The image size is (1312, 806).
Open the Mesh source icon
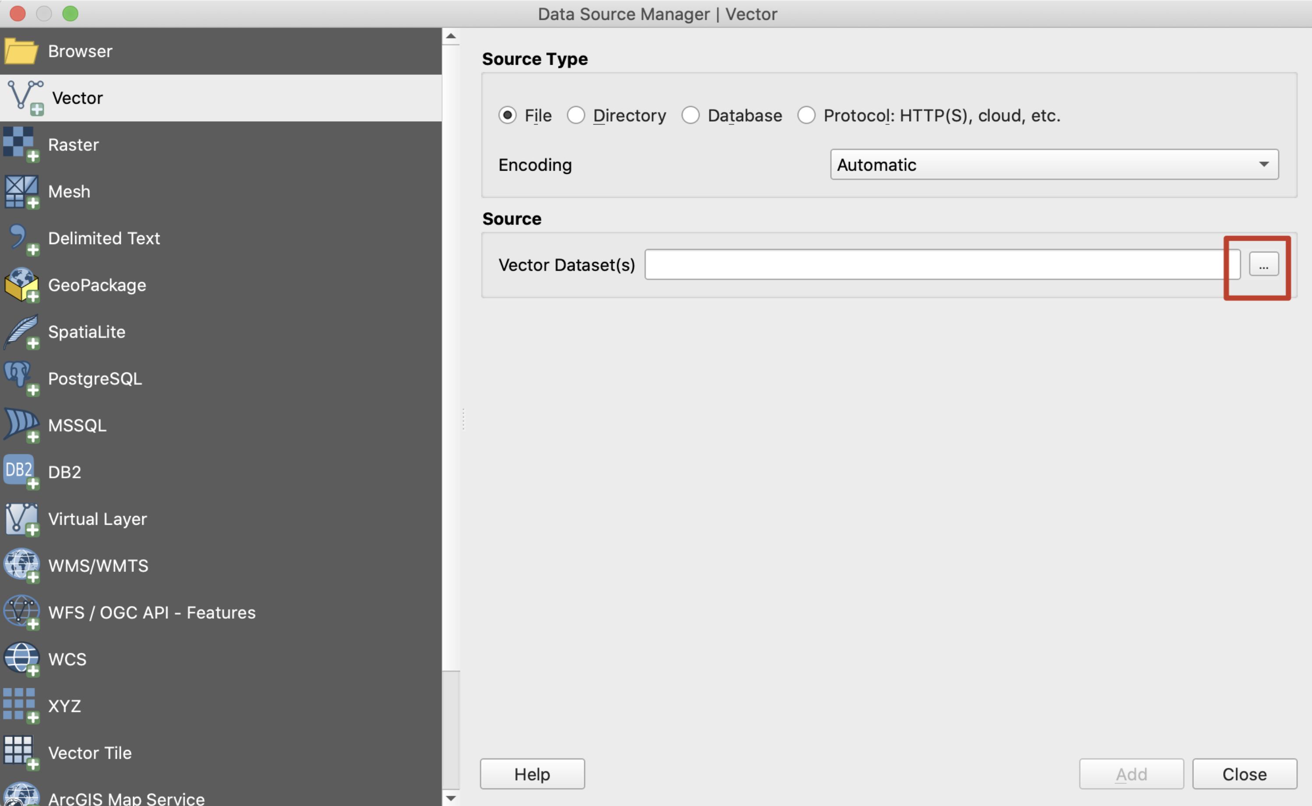click(20, 191)
